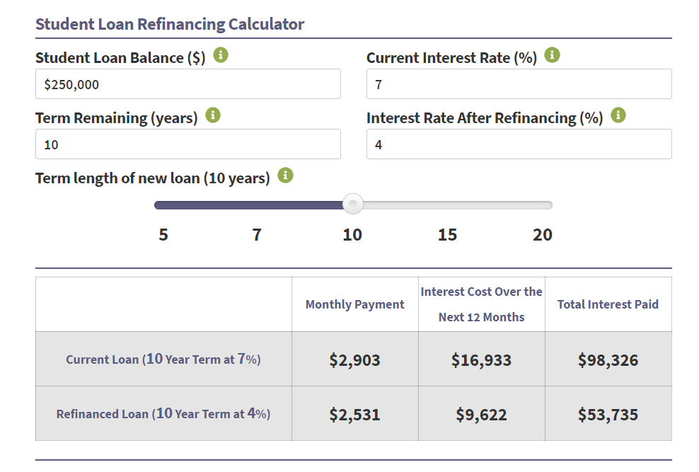This screenshot has width=699, height=472.
Task: Choose 7 years on the term slider
Action: (257, 235)
